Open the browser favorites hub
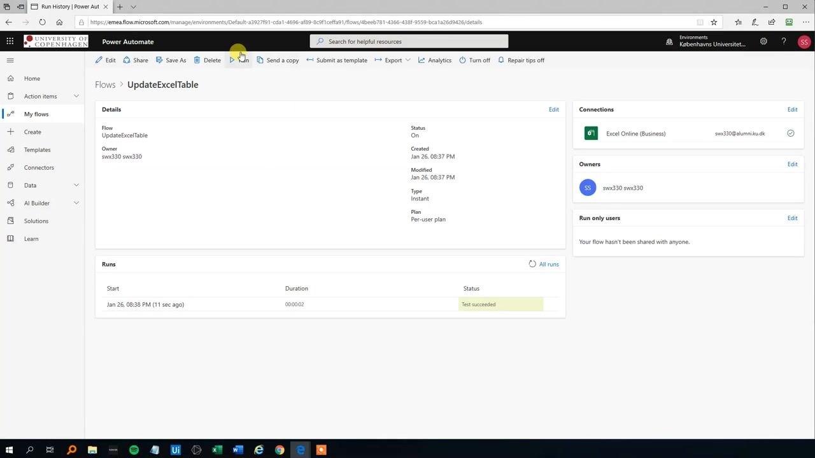The image size is (815, 458). [738, 22]
